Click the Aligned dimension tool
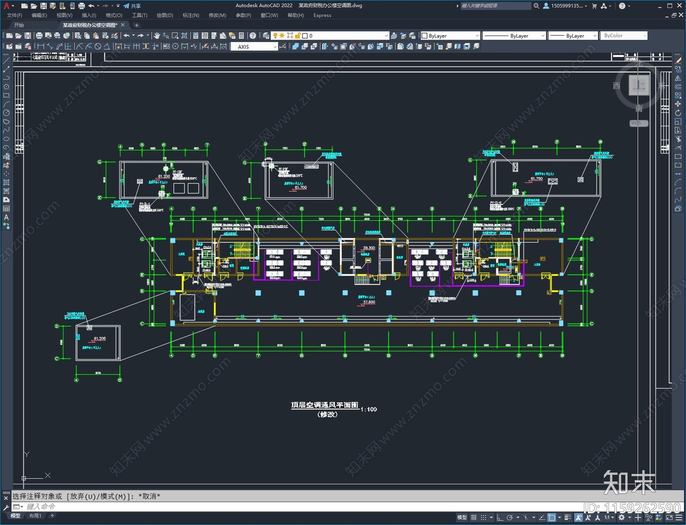This screenshot has width=686, height=525. (50, 47)
